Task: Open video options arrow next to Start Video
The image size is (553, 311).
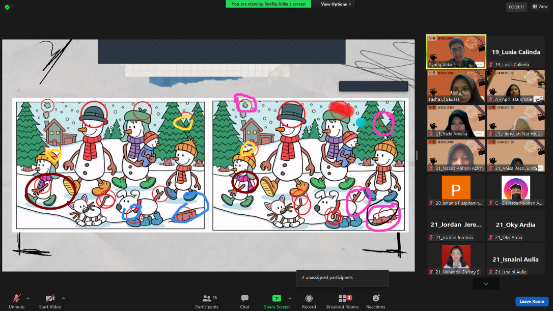Action: pyautogui.click(x=63, y=298)
